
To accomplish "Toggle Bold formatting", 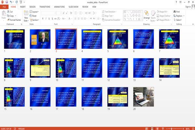I will (43, 19).
